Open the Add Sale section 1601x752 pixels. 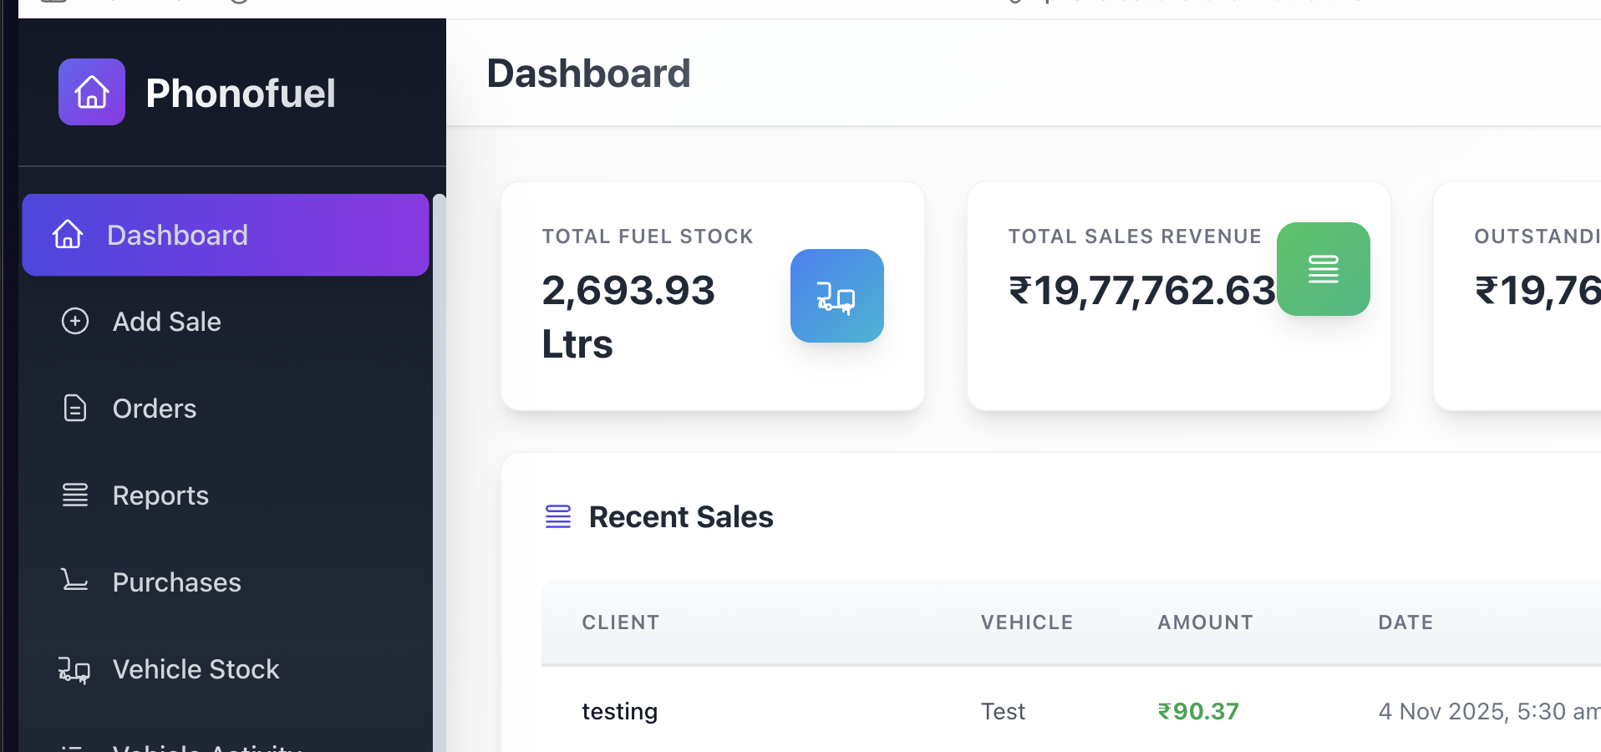(x=166, y=321)
